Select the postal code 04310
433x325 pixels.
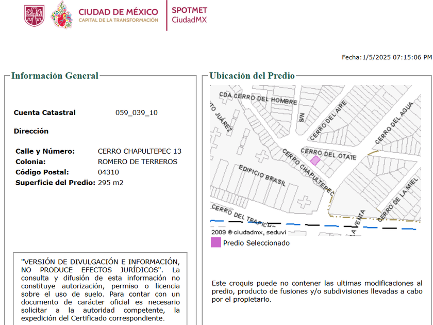pyautogui.click(x=108, y=172)
